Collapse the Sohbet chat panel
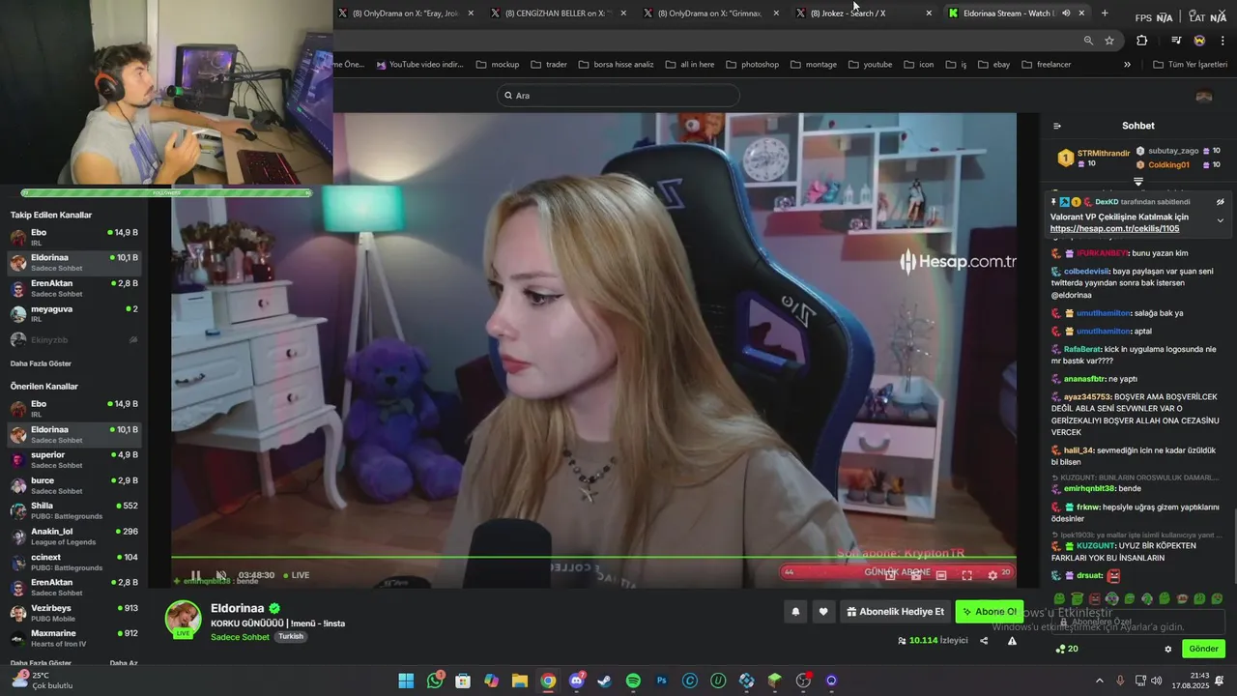The image size is (1237, 696). click(1056, 126)
